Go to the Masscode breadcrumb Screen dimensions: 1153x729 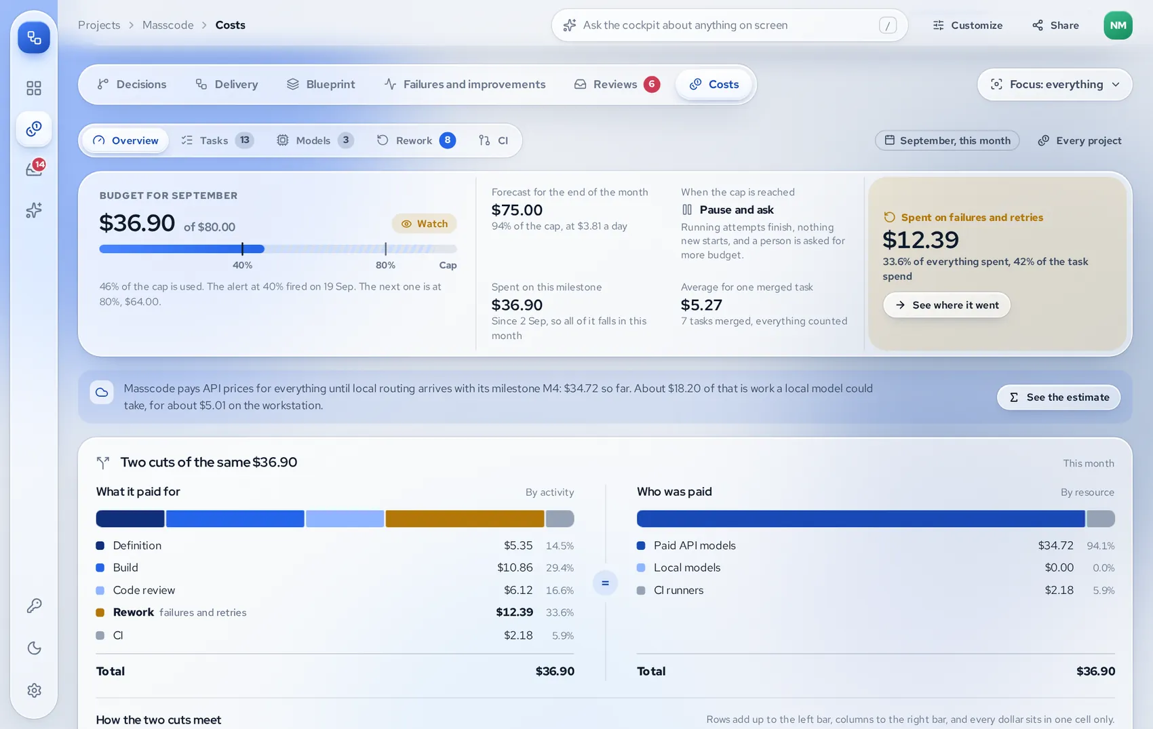[168, 25]
